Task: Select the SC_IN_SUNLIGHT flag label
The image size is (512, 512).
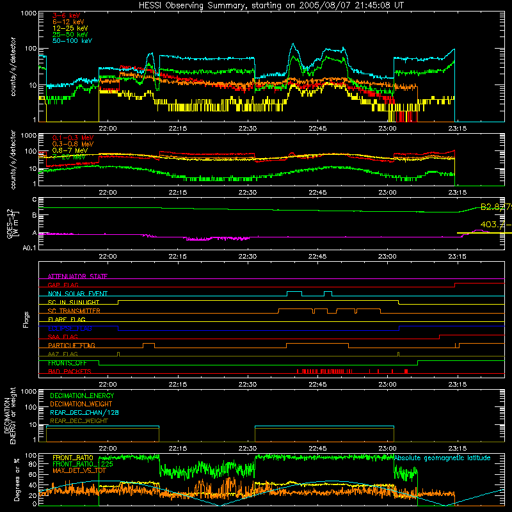Action: (74, 302)
